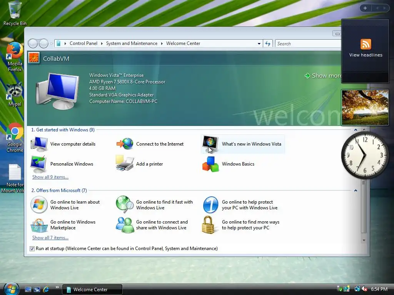Click the scrollbar down arrow

[x=364, y=240]
